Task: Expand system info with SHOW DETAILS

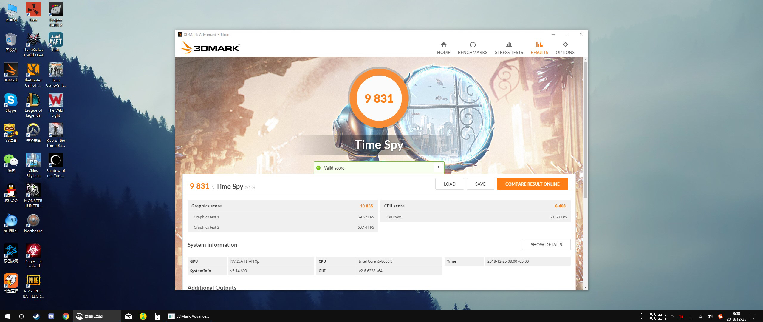Action: [x=546, y=244]
